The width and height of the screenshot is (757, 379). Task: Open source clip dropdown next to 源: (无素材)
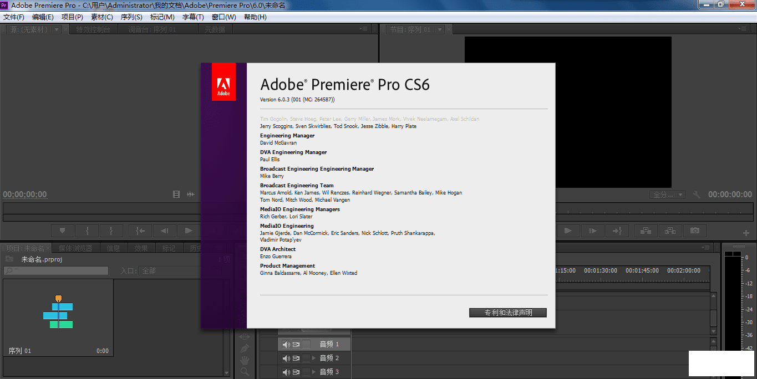56,29
